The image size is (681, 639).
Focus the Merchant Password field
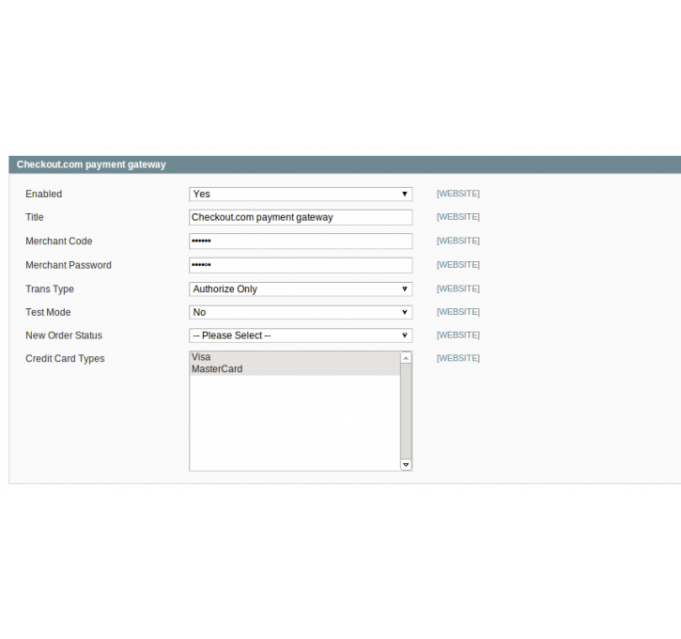301,265
